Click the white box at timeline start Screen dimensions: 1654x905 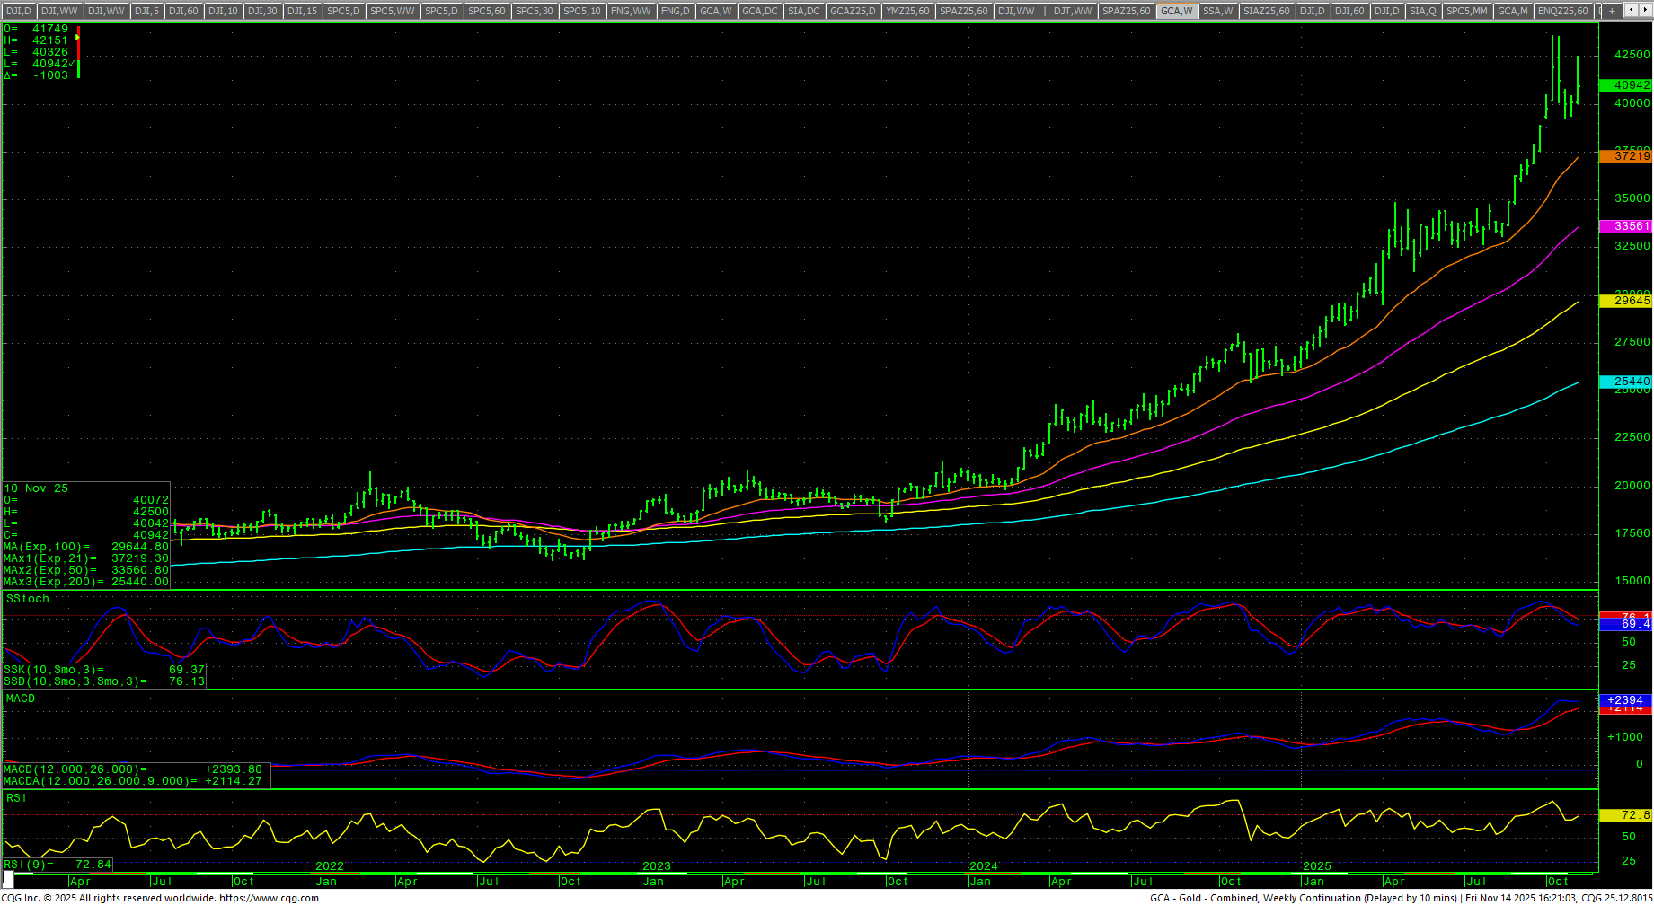(8, 881)
